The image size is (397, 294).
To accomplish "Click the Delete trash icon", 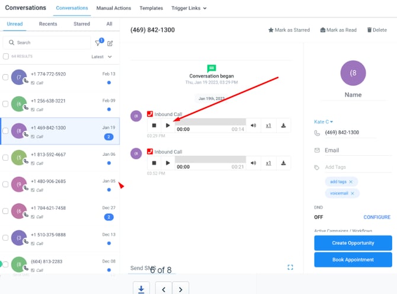I will 370,30.
